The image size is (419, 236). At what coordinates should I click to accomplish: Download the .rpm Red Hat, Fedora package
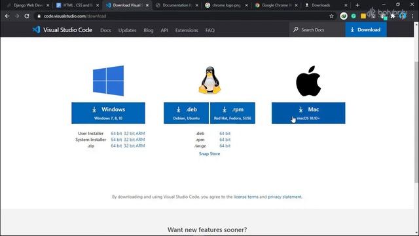click(232, 113)
